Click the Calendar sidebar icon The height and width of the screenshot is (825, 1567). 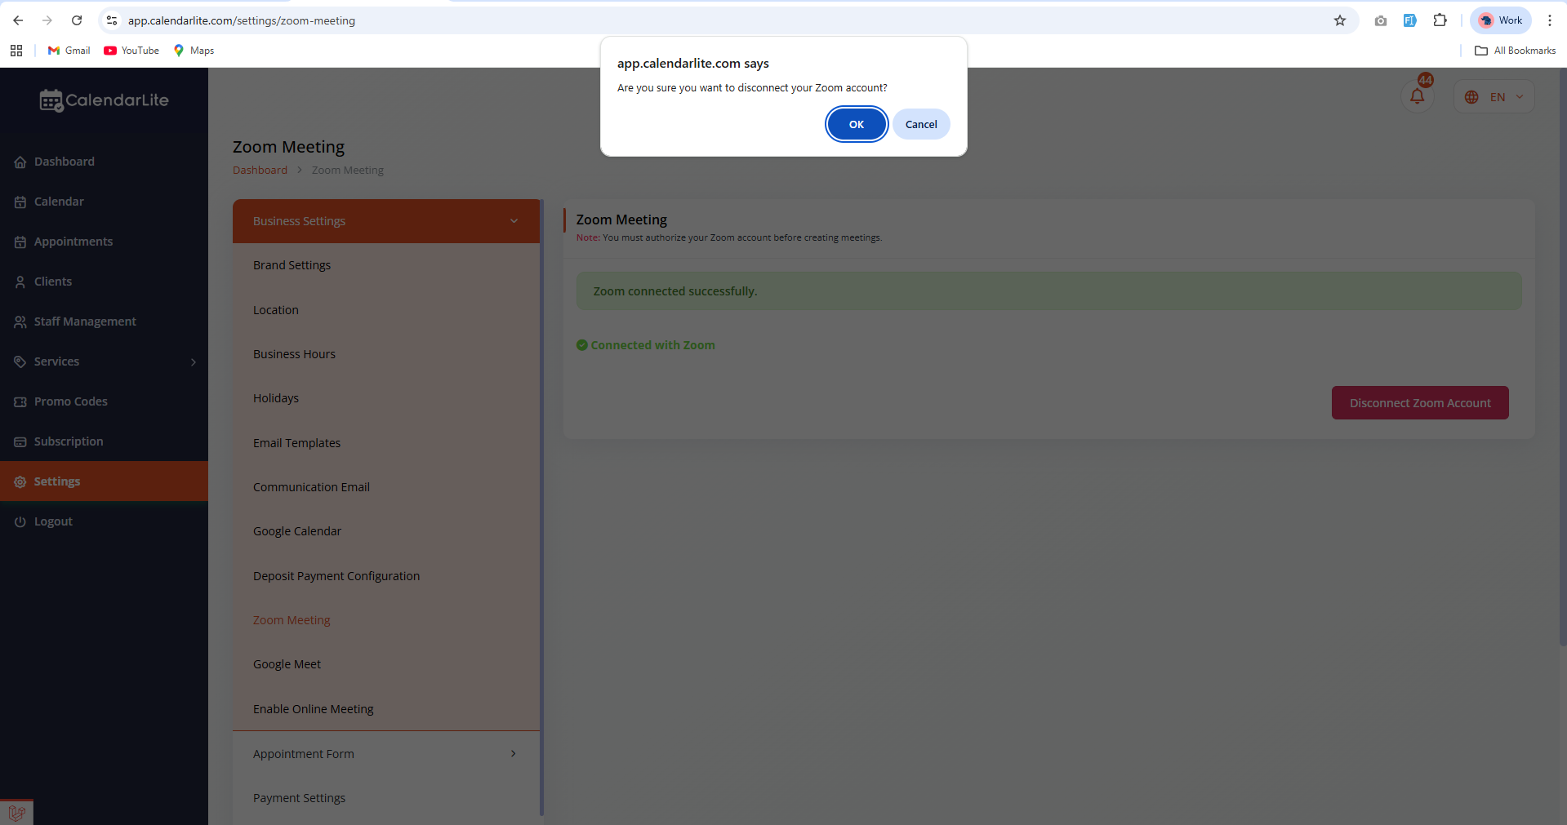click(x=20, y=202)
